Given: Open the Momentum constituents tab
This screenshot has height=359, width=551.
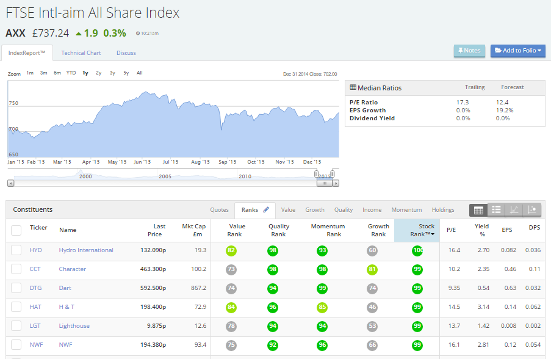Looking at the screenshot, I should coord(406,210).
